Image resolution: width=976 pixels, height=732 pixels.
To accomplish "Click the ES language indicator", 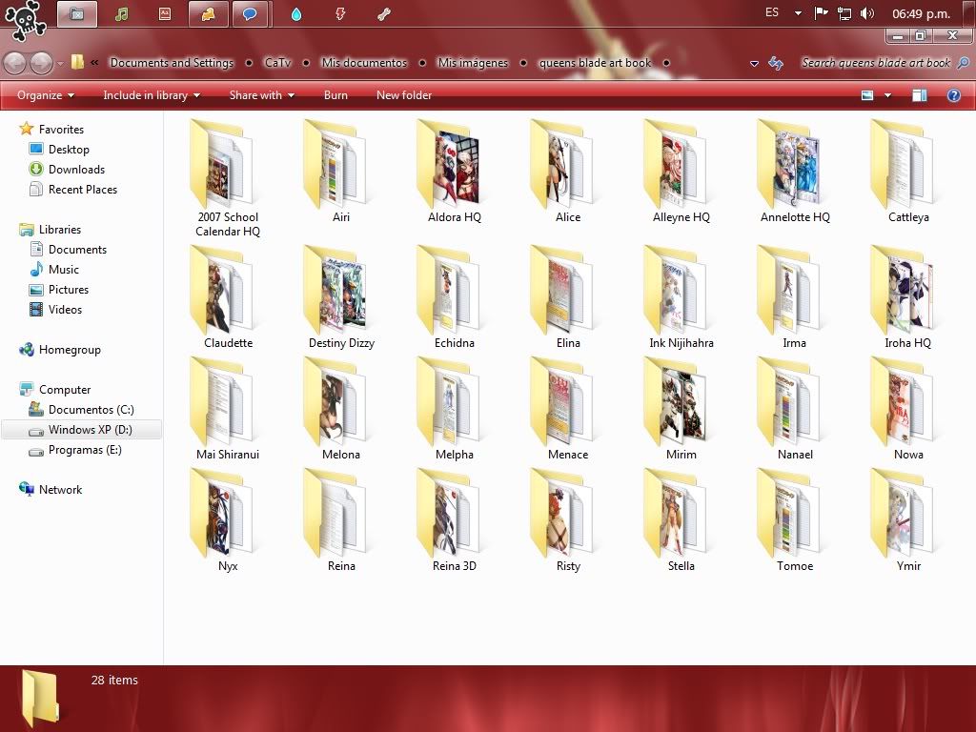I will tap(772, 12).
